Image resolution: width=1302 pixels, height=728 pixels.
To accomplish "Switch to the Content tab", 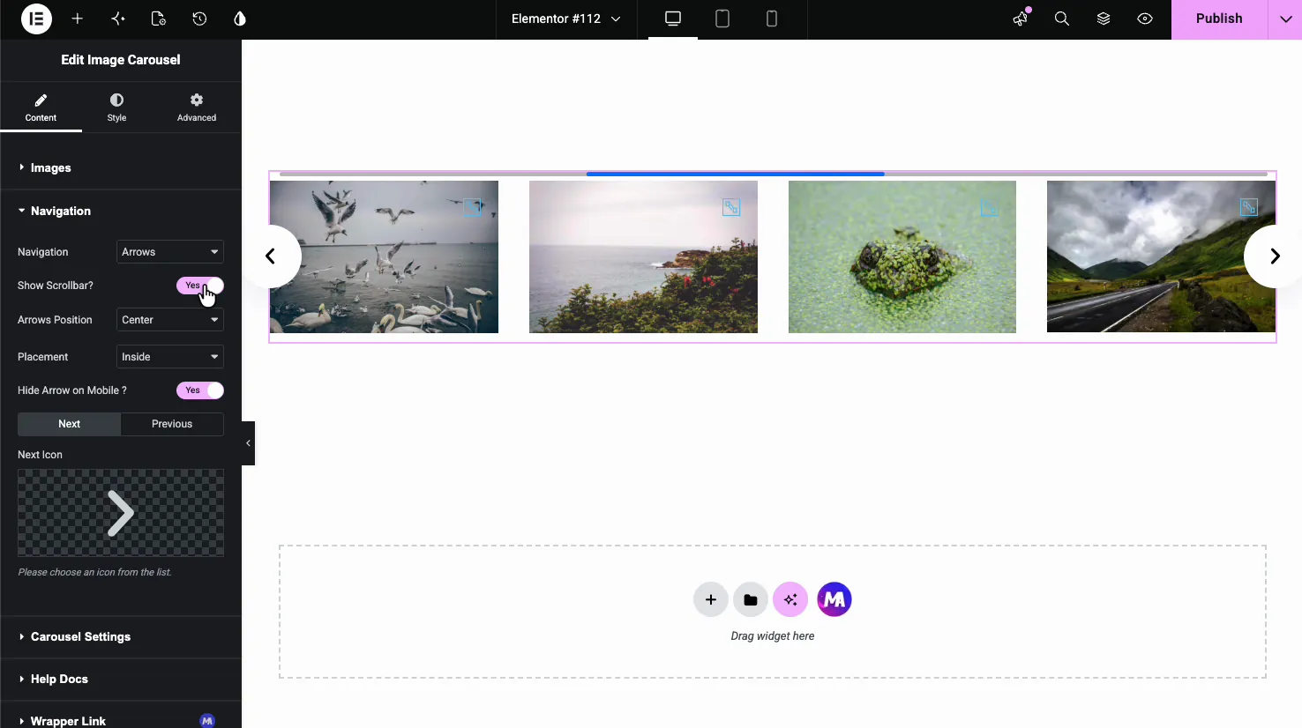I will [x=41, y=108].
